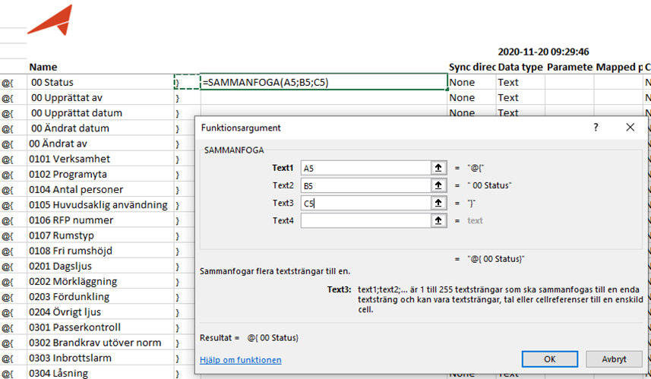The image size is (651, 379).
Task: Click the Text2 range selector arrow icon
Action: coord(438,185)
